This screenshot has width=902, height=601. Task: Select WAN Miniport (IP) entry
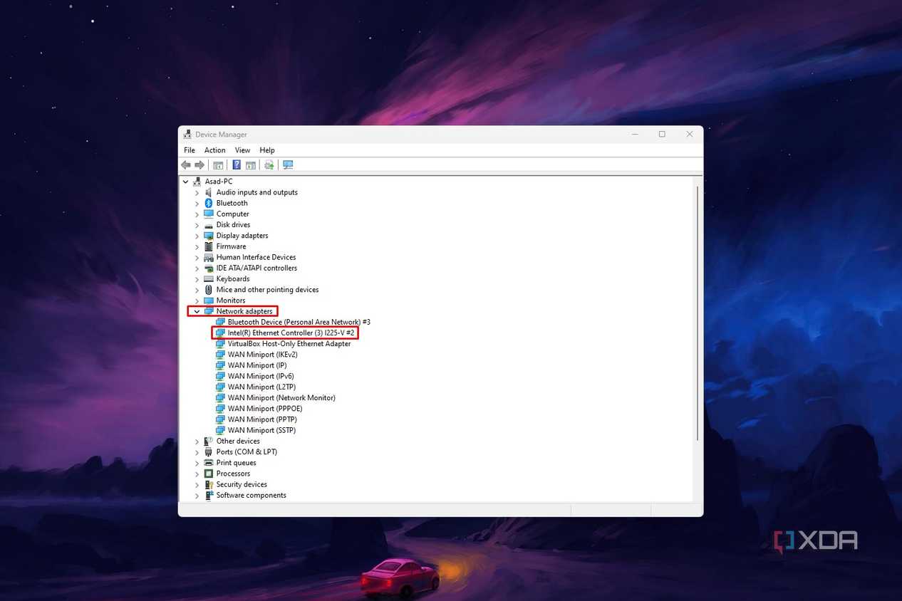257,365
